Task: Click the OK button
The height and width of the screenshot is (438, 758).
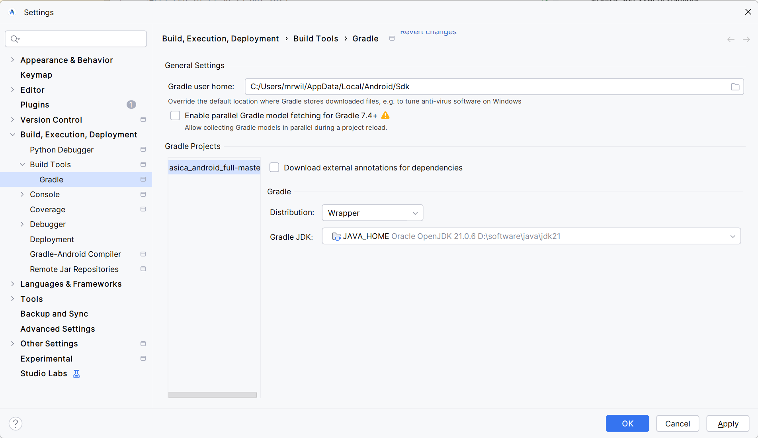Action: [627, 424]
